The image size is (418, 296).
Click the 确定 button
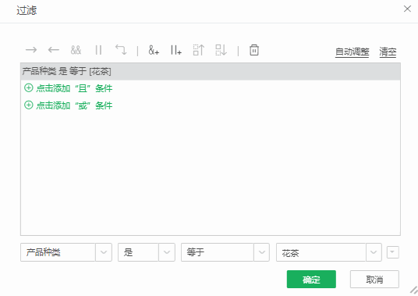pos(311,279)
